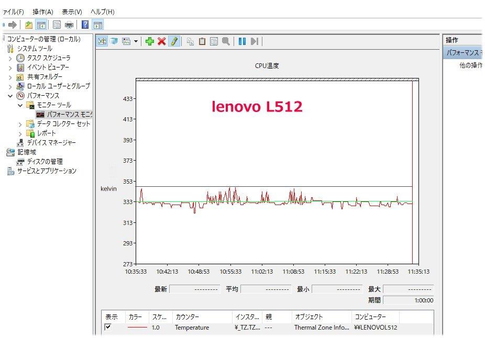Click the 最新 value field
Viewport: 485px width, 338px height.
(x=194, y=289)
